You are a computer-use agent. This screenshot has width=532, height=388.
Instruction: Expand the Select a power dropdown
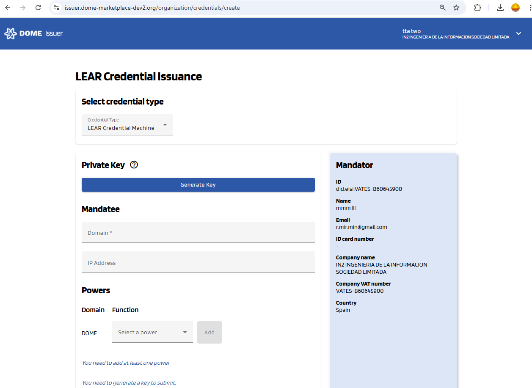(152, 332)
